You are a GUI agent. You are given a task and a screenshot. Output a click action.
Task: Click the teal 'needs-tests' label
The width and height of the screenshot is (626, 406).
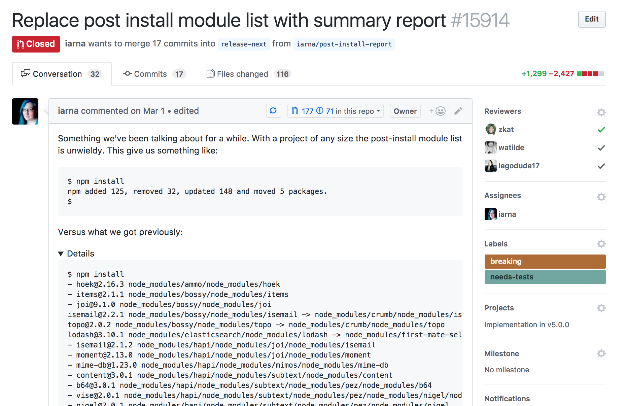(545, 277)
